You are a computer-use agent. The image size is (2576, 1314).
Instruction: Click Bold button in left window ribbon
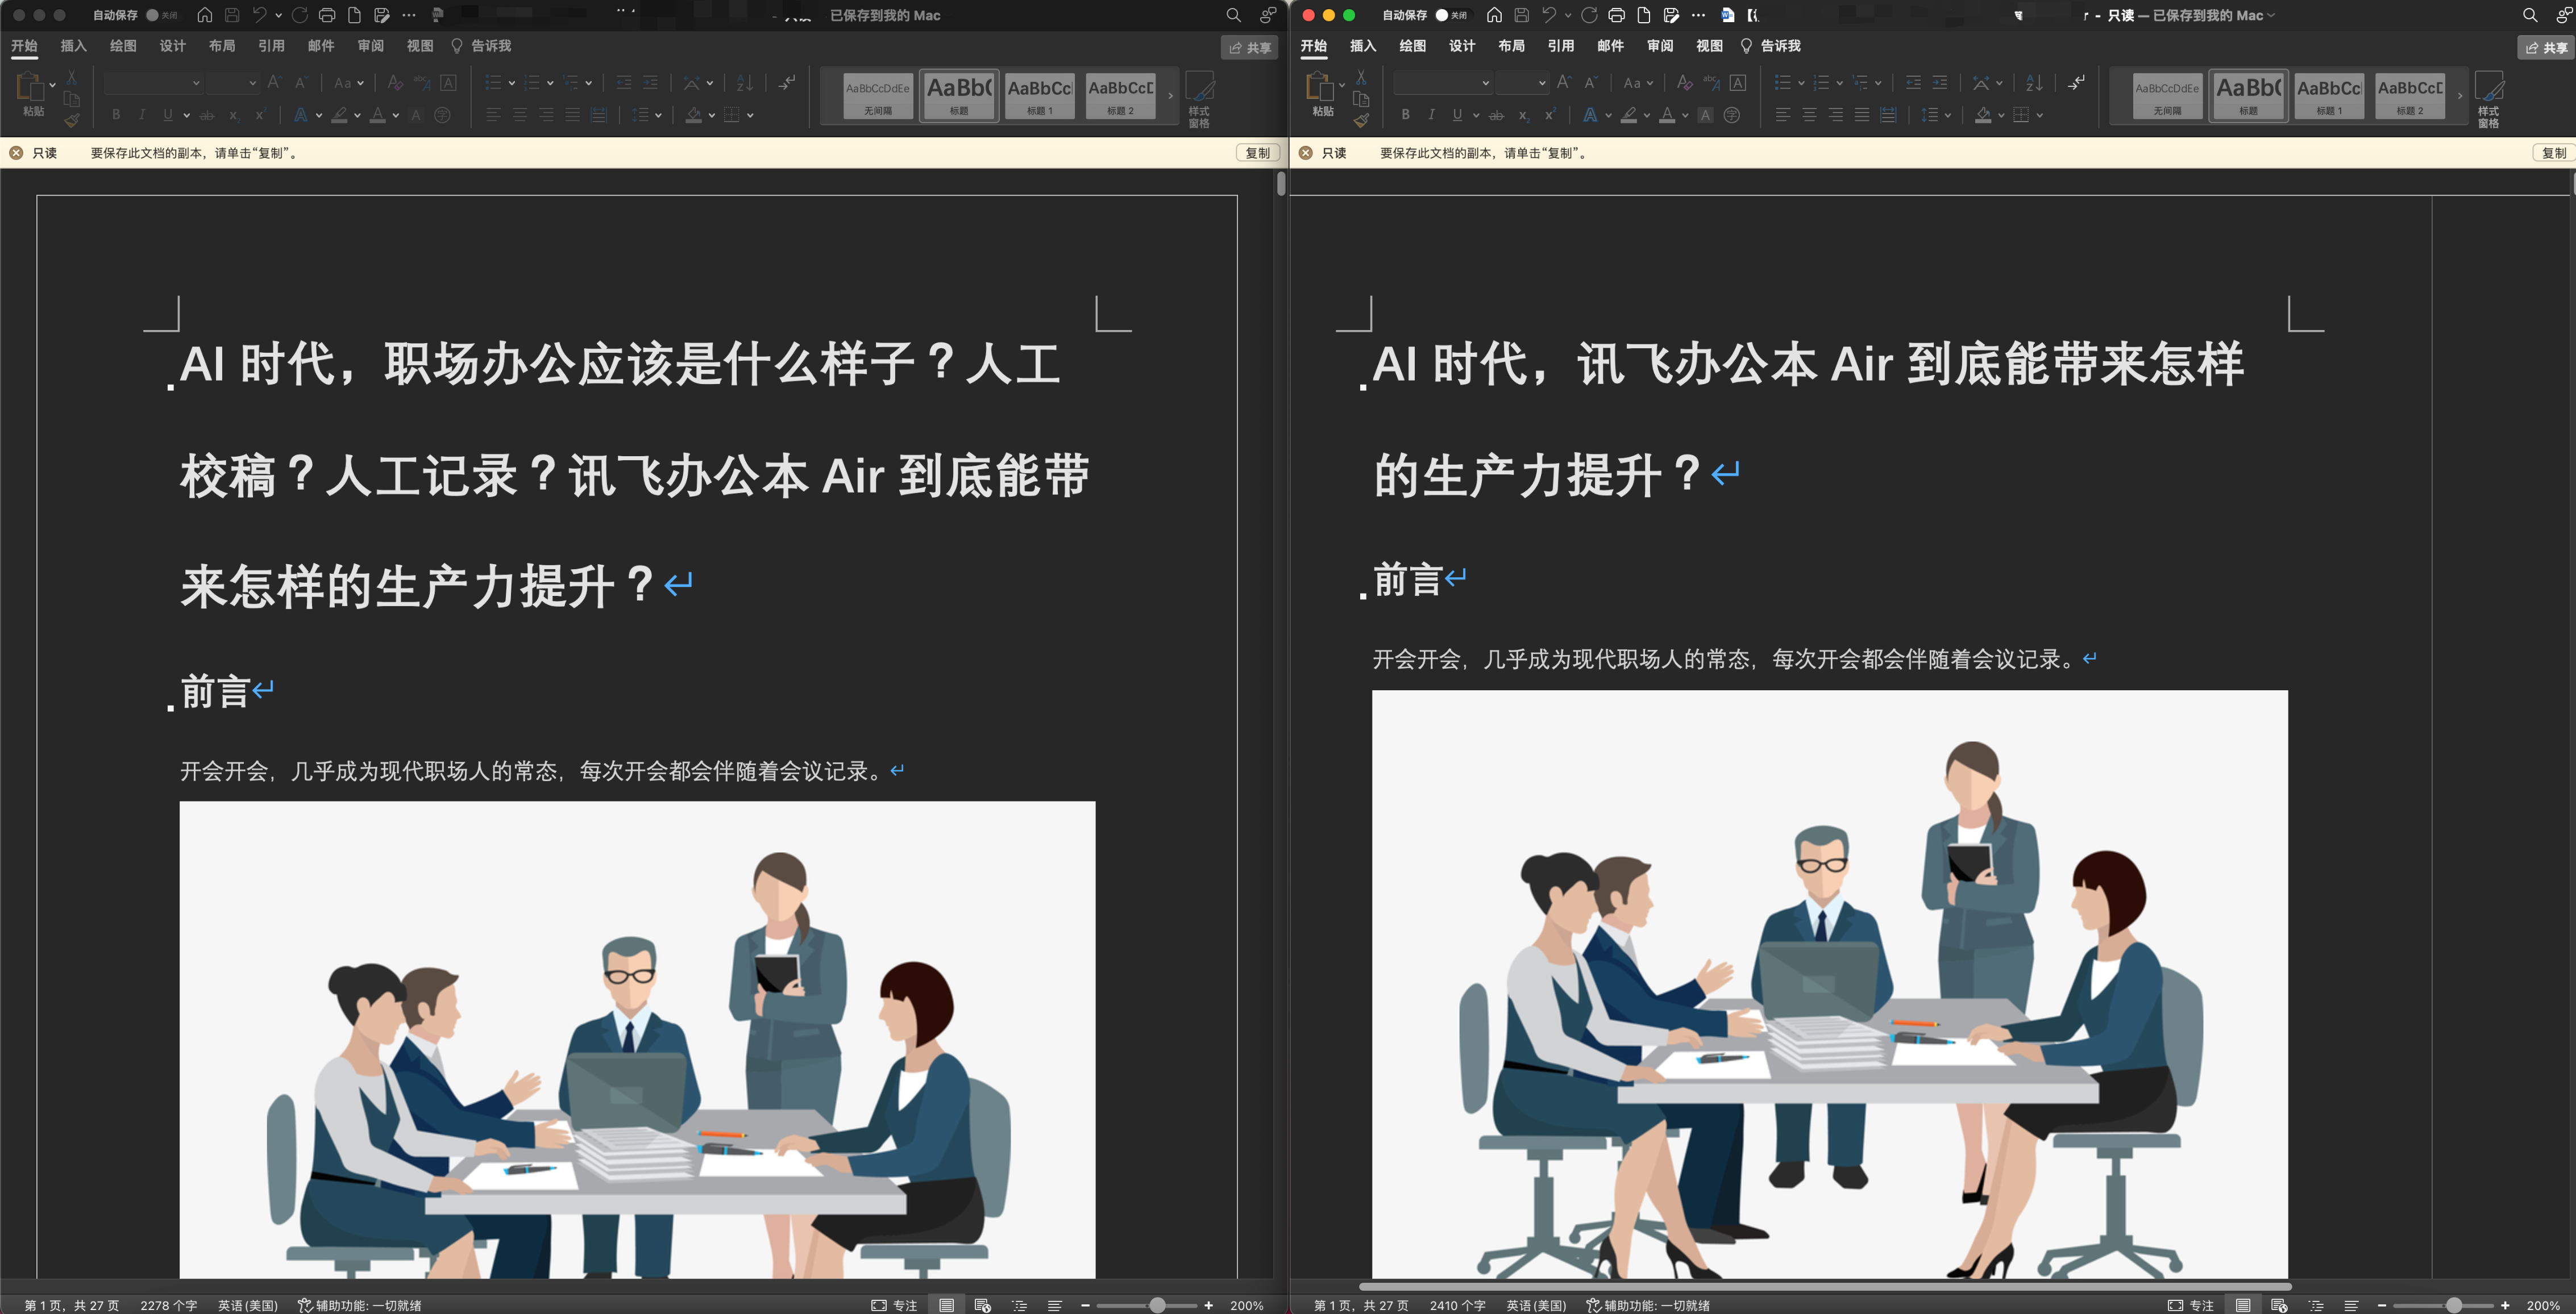point(116,115)
